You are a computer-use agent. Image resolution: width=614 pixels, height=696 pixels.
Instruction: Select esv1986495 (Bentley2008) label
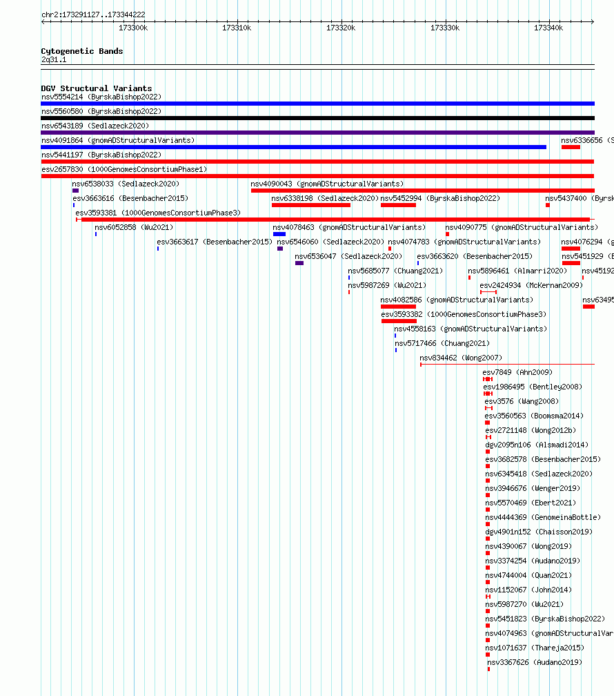point(533,387)
